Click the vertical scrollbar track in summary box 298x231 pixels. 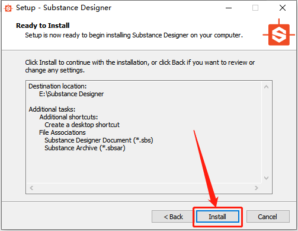point(266,132)
